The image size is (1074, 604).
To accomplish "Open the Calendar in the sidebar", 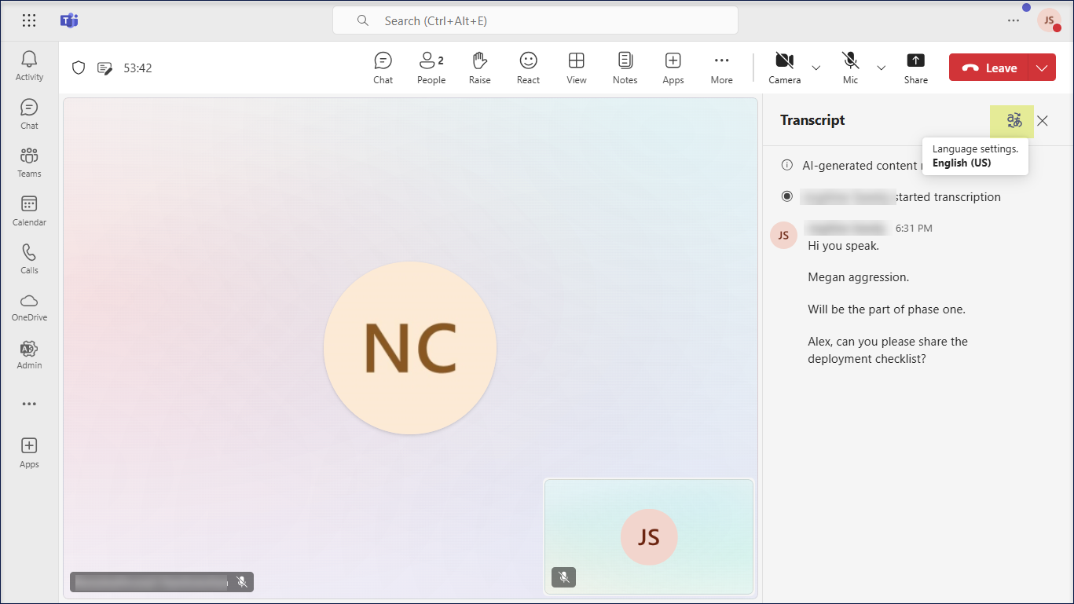I will pyautogui.click(x=29, y=210).
